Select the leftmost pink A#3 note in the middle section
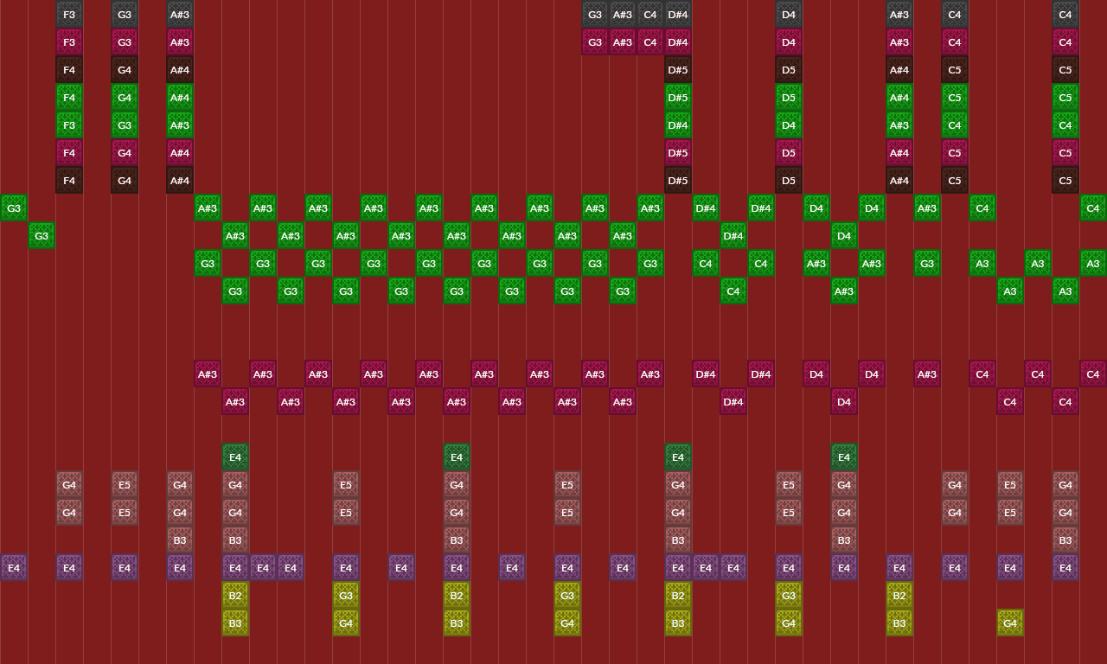The image size is (1107, 664). tap(208, 373)
